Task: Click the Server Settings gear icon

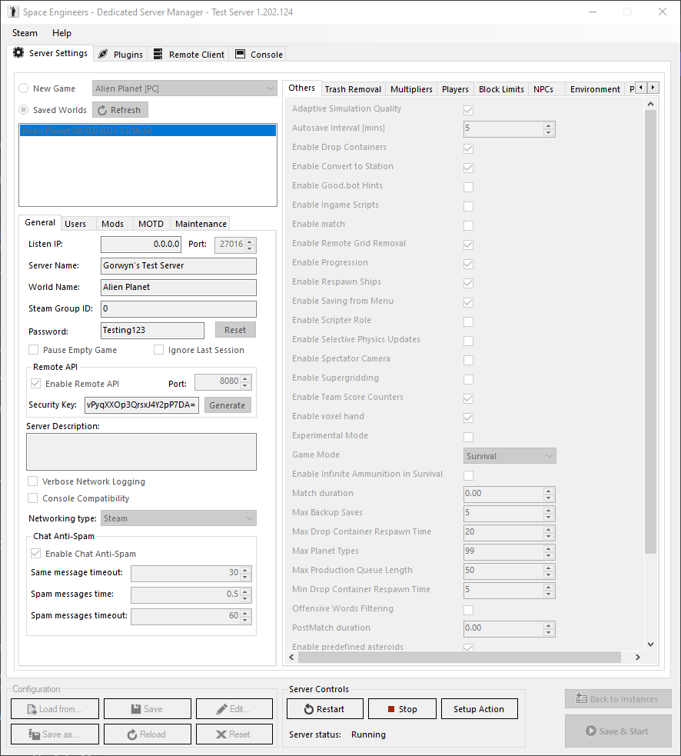Action: (18, 52)
